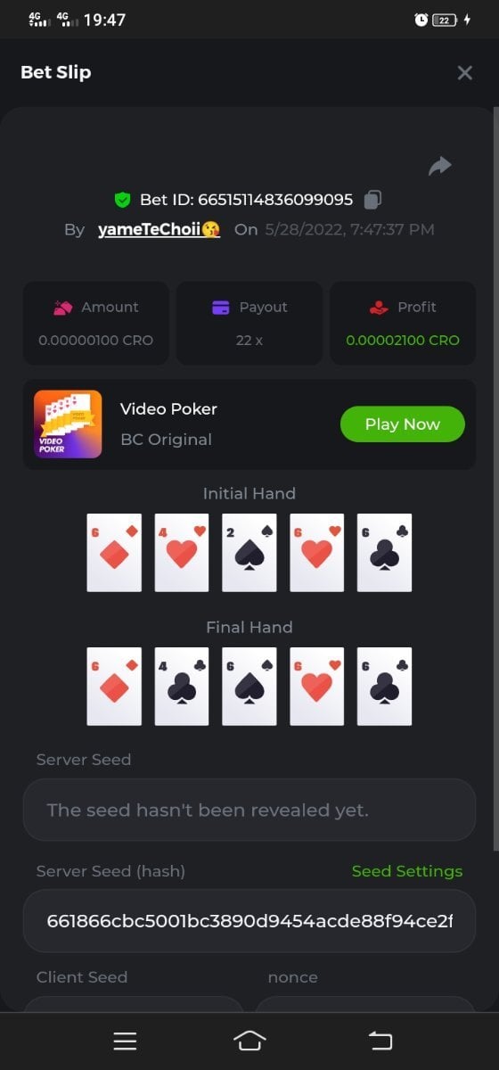Tap the Profit hand icon
This screenshot has height=1070, width=499.
[x=379, y=308]
